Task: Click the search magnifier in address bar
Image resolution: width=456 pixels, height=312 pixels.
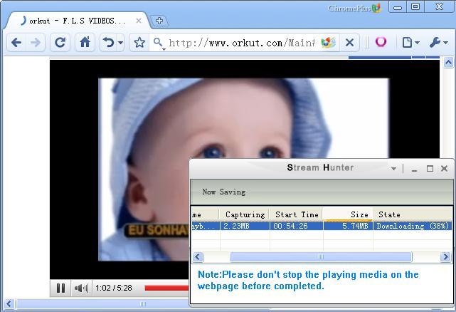Action: tap(159, 43)
